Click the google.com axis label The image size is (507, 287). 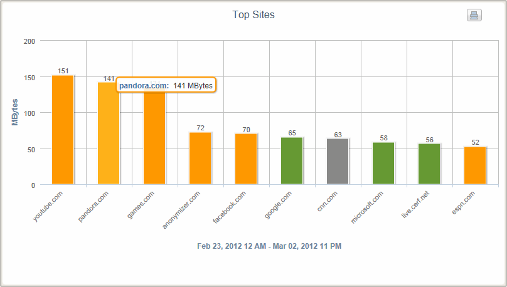tap(278, 205)
